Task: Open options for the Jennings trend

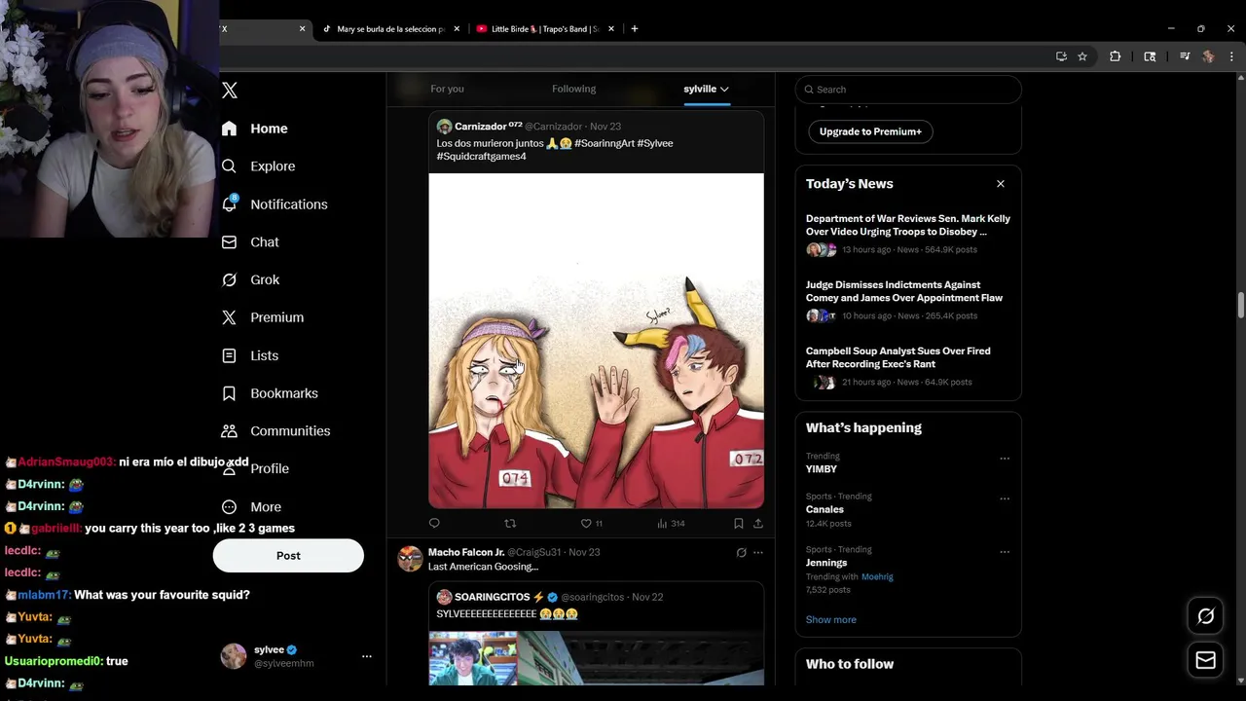Action: click(x=1005, y=552)
